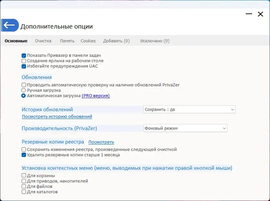Open the 'Память' tab
Viewport: 270px width, 201px height.
pos(67,41)
